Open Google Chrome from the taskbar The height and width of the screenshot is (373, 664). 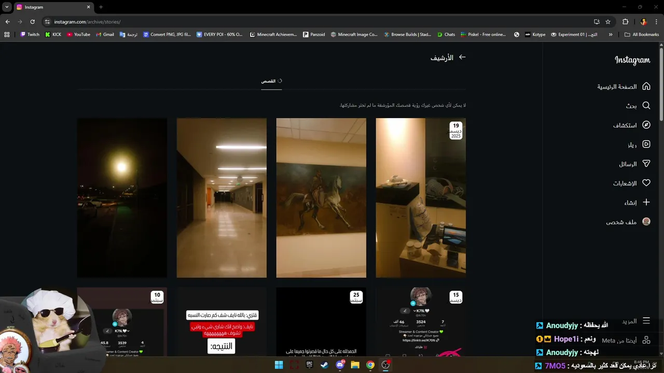point(370,365)
